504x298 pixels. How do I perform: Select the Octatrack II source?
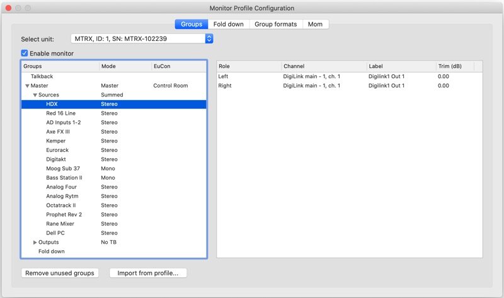pos(114,205)
